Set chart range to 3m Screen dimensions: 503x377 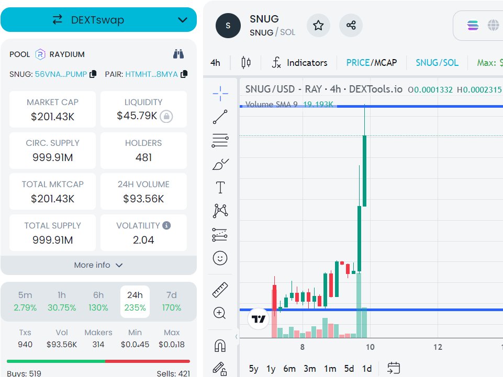click(310, 369)
